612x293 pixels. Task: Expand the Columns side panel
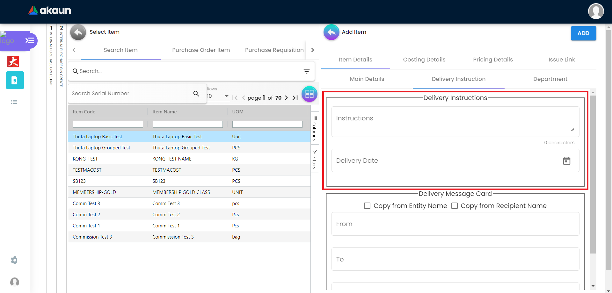[x=314, y=129]
